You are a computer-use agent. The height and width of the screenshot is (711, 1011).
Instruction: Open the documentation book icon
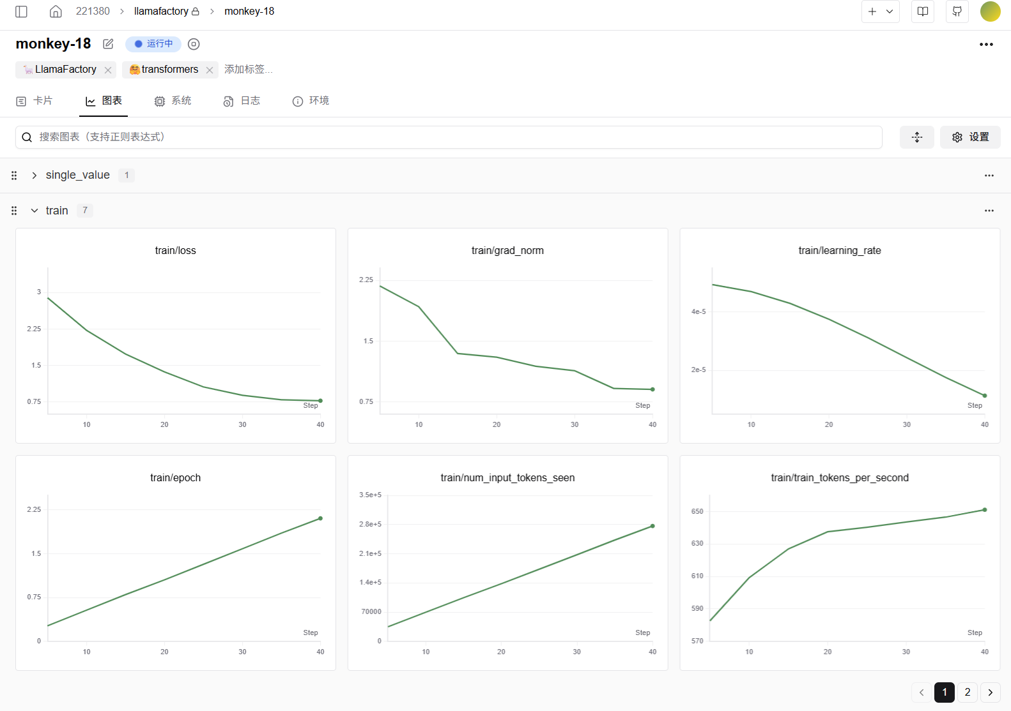point(922,11)
